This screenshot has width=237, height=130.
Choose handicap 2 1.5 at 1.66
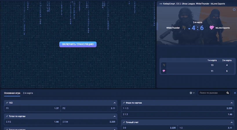point(177,114)
